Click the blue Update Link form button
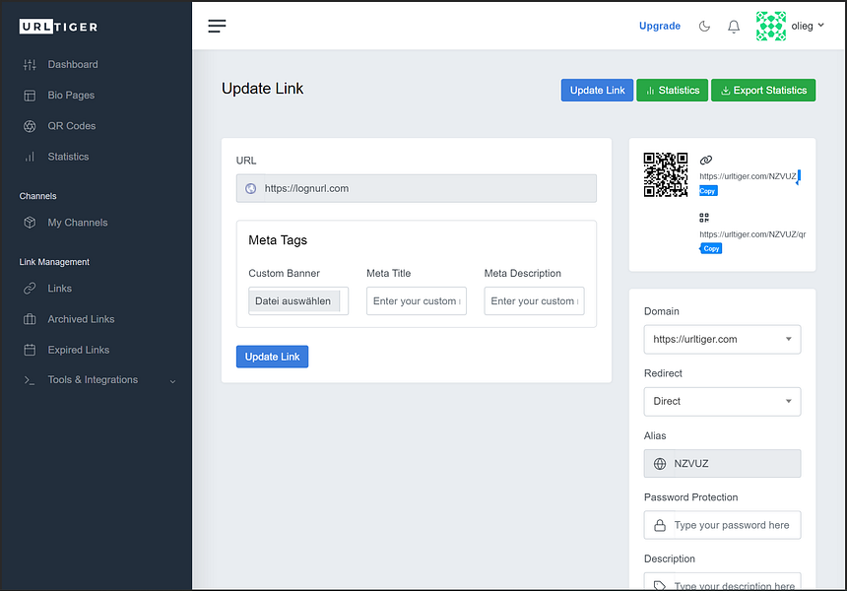 [x=272, y=357]
